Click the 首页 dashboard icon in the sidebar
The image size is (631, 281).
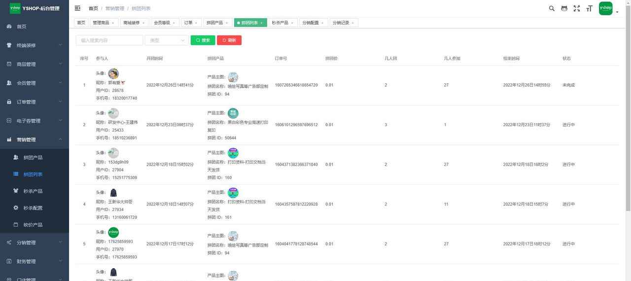point(9,27)
